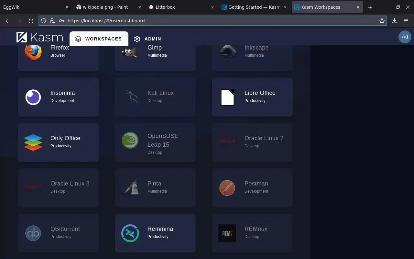
Task: Launch the Gimp workspace icon
Action: click(x=130, y=52)
